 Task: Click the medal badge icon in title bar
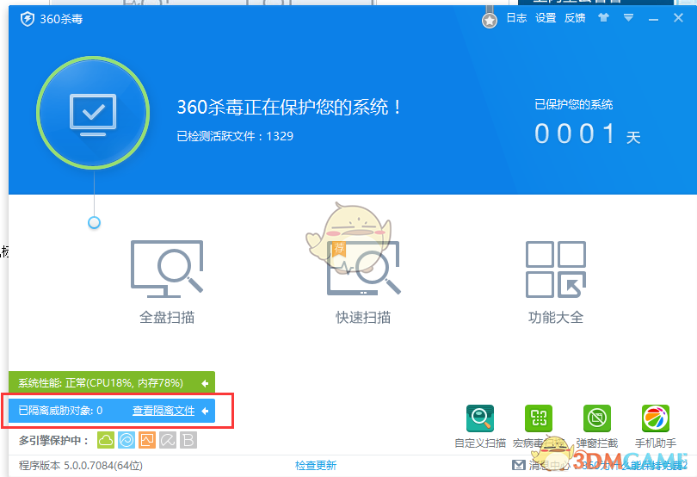tap(490, 20)
